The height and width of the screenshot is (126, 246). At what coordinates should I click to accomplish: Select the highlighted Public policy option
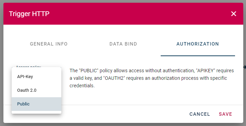[x=36, y=104]
